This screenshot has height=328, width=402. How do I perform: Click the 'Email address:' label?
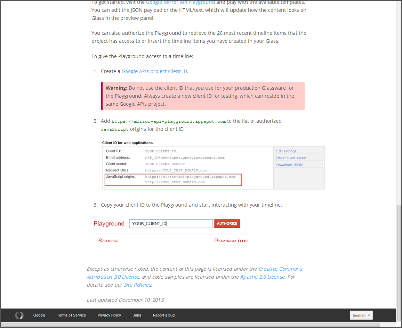[118, 158]
